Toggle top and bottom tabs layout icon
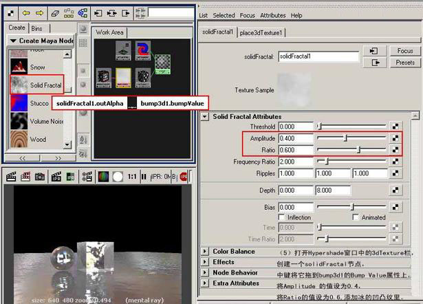Screen dimensions: 423x304 (140, 13)
